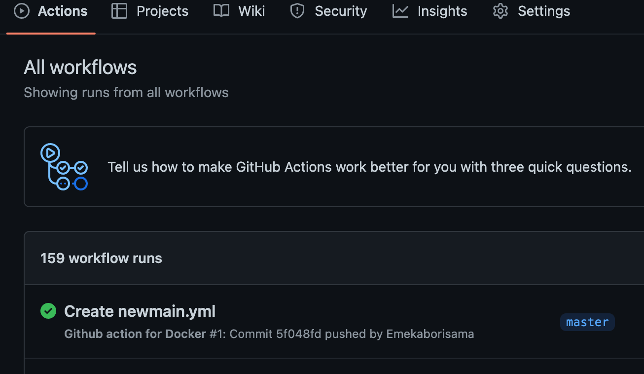Click the green success checkmark status icon
644x374 pixels.
point(48,311)
